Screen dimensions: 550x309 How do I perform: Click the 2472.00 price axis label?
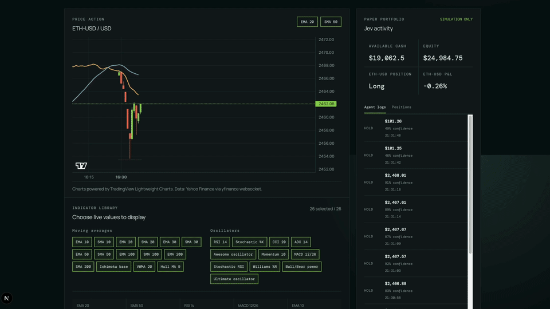pyautogui.click(x=326, y=39)
